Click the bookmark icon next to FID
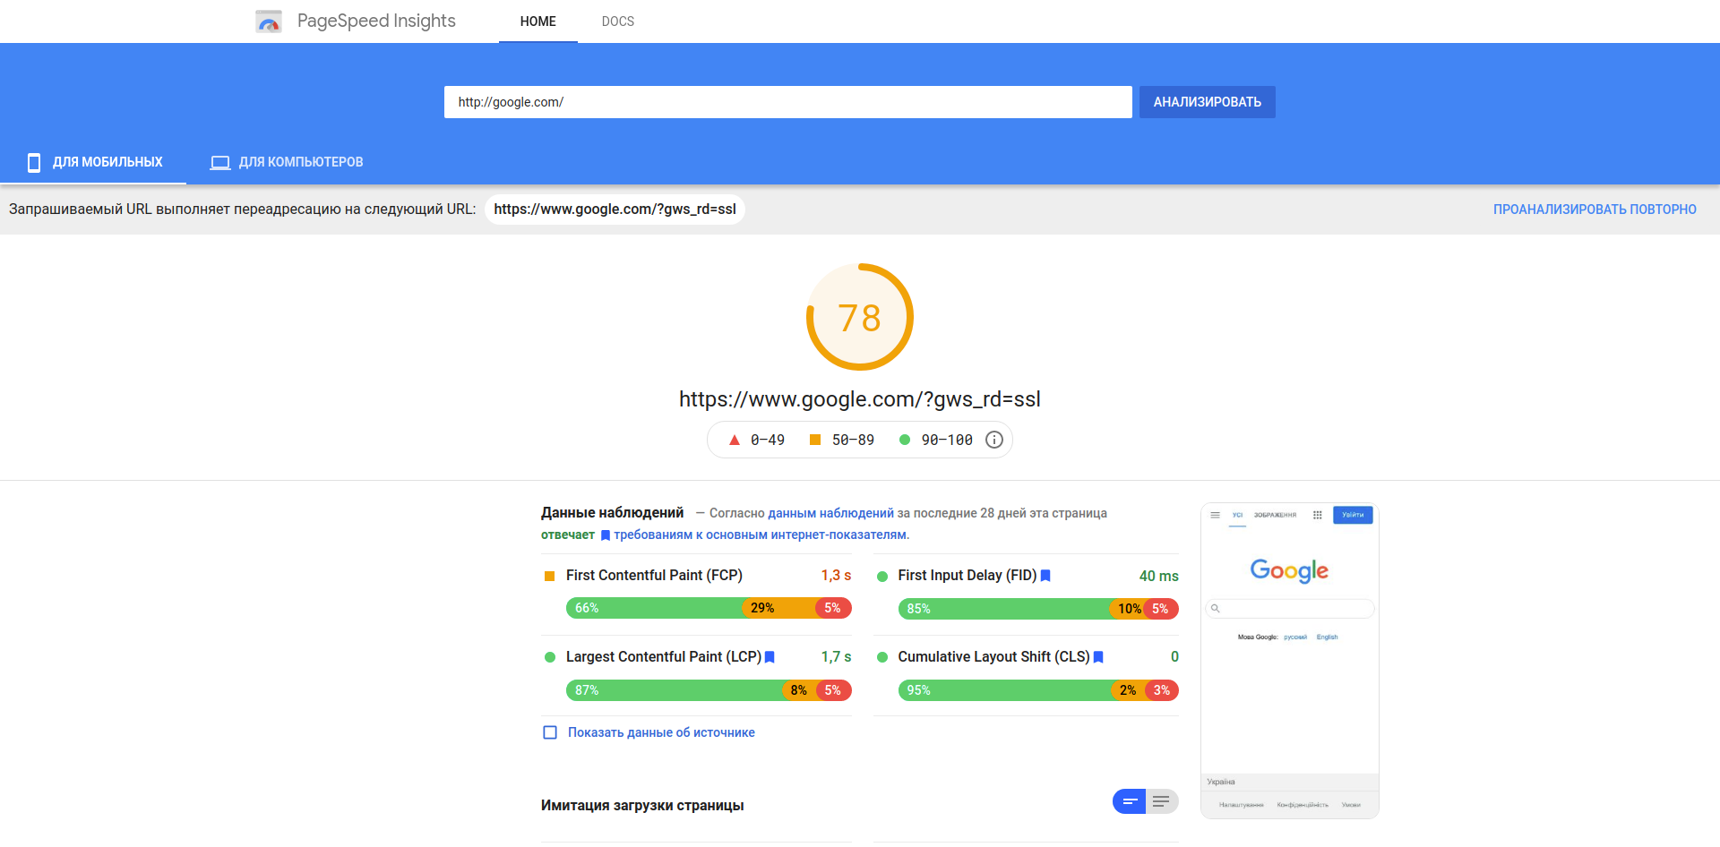This screenshot has width=1720, height=847. pos(1045,576)
